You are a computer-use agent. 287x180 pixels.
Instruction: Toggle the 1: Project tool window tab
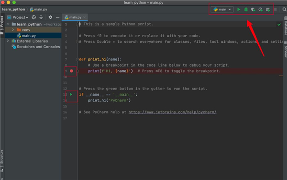point(2,25)
